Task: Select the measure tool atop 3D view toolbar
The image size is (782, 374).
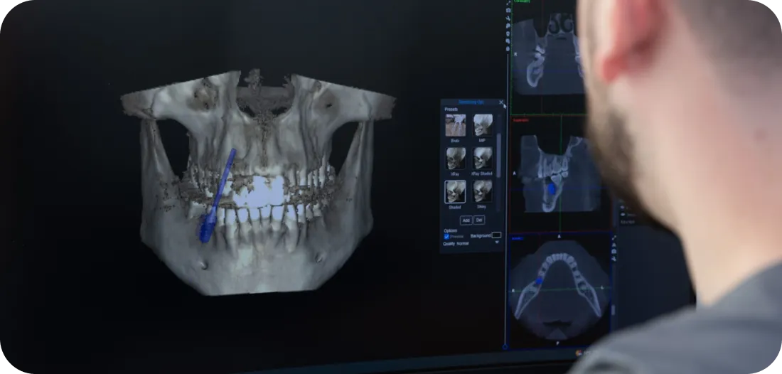Action: pos(508,3)
